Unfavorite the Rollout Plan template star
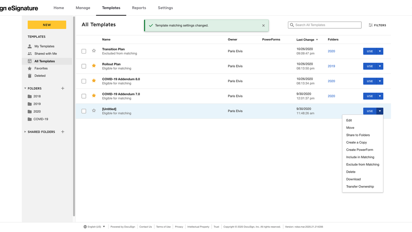This screenshot has width=412, height=232. tap(94, 66)
